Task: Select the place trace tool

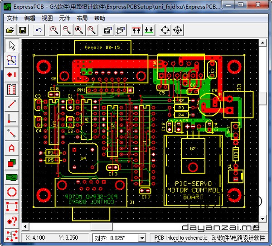Action: tap(12, 104)
